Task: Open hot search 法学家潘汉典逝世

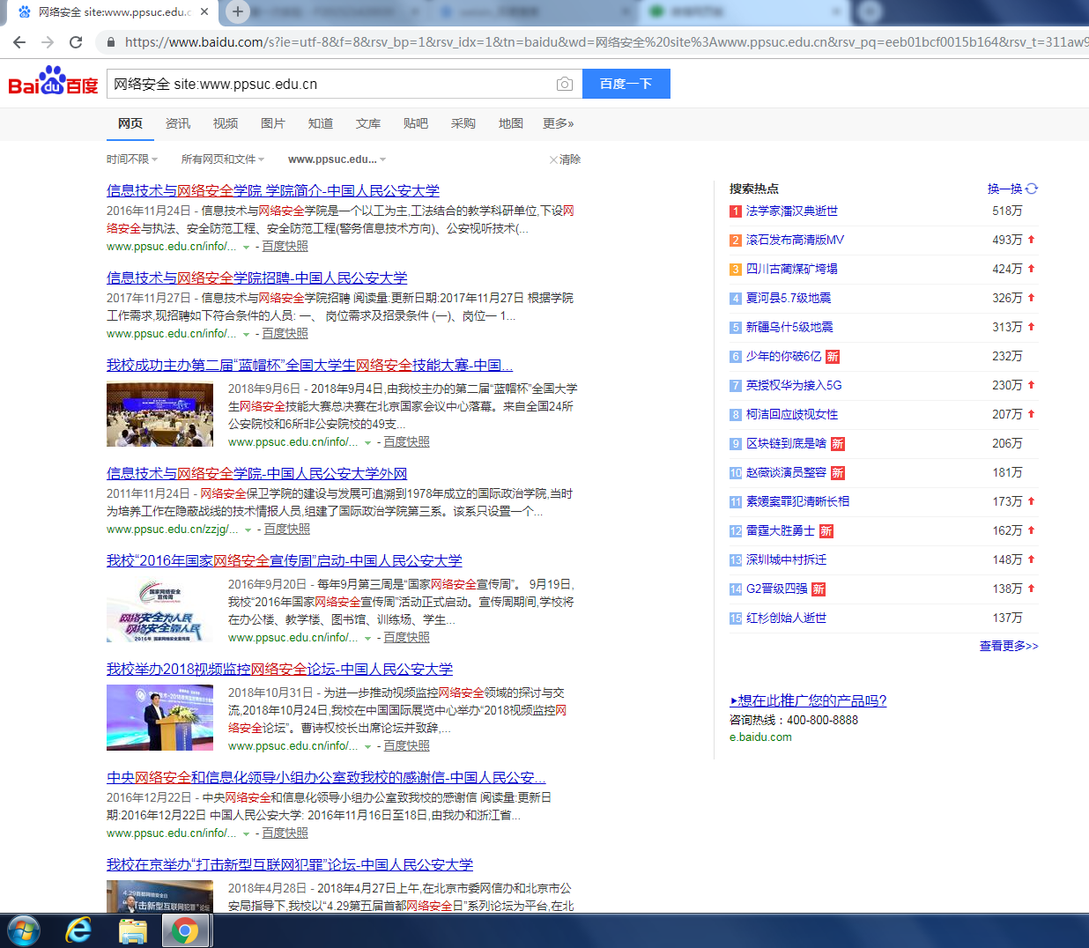Action: pos(792,211)
